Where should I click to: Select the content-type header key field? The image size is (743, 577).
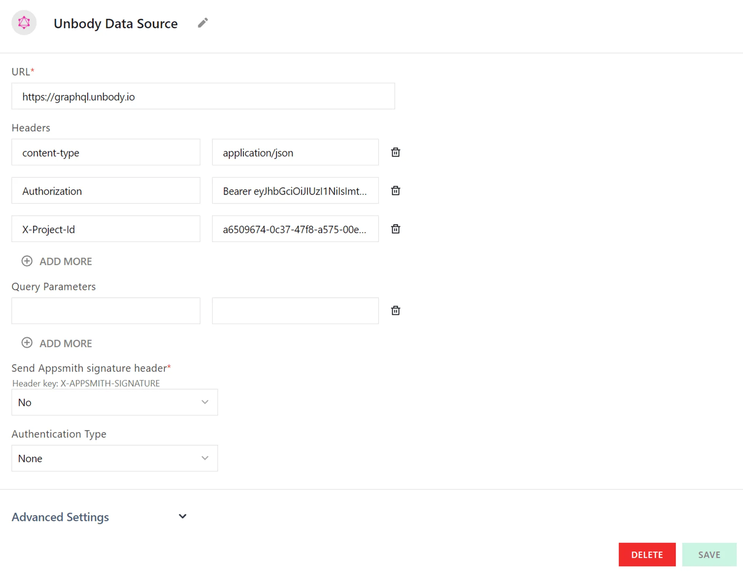(x=106, y=152)
